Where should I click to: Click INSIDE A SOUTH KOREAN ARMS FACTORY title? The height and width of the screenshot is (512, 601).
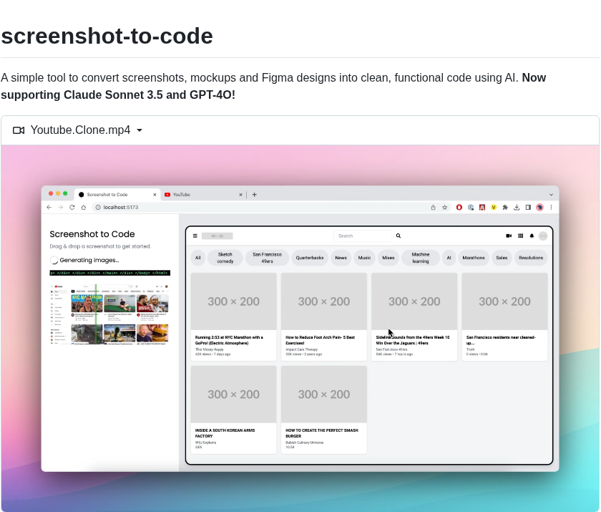pyautogui.click(x=225, y=433)
